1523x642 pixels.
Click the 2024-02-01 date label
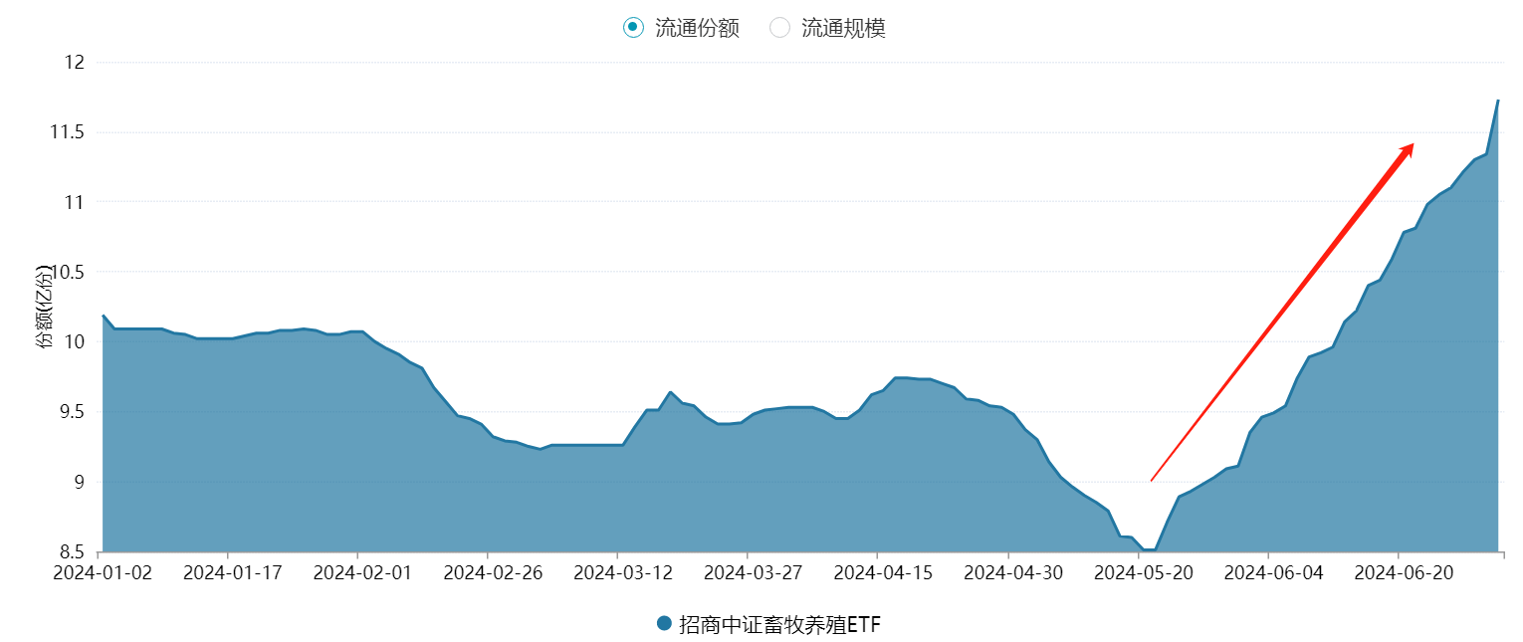(356, 572)
